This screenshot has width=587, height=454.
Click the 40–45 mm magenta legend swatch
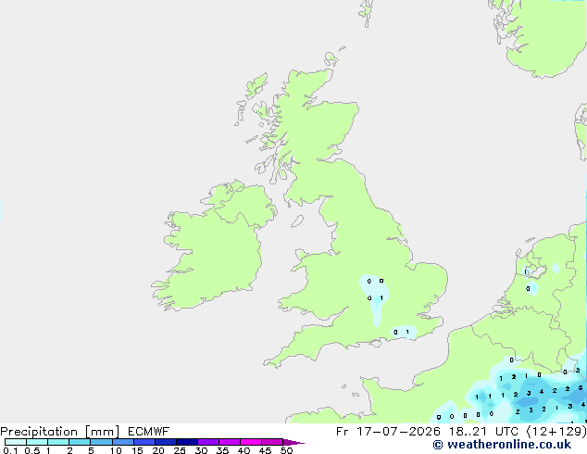tap(251, 442)
